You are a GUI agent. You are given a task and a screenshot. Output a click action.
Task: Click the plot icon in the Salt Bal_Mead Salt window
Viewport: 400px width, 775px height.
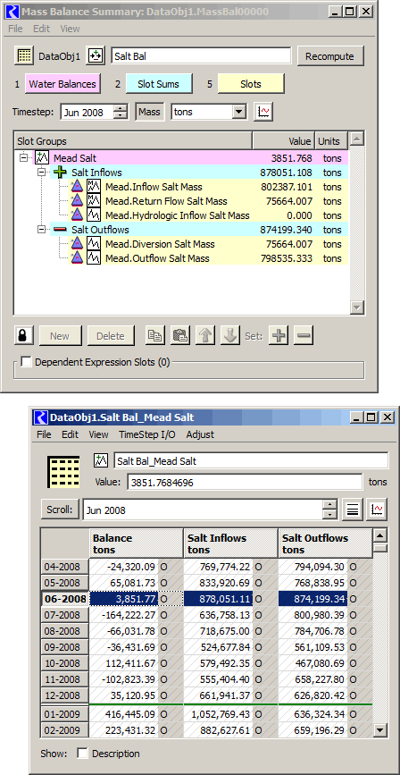pos(377,510)
